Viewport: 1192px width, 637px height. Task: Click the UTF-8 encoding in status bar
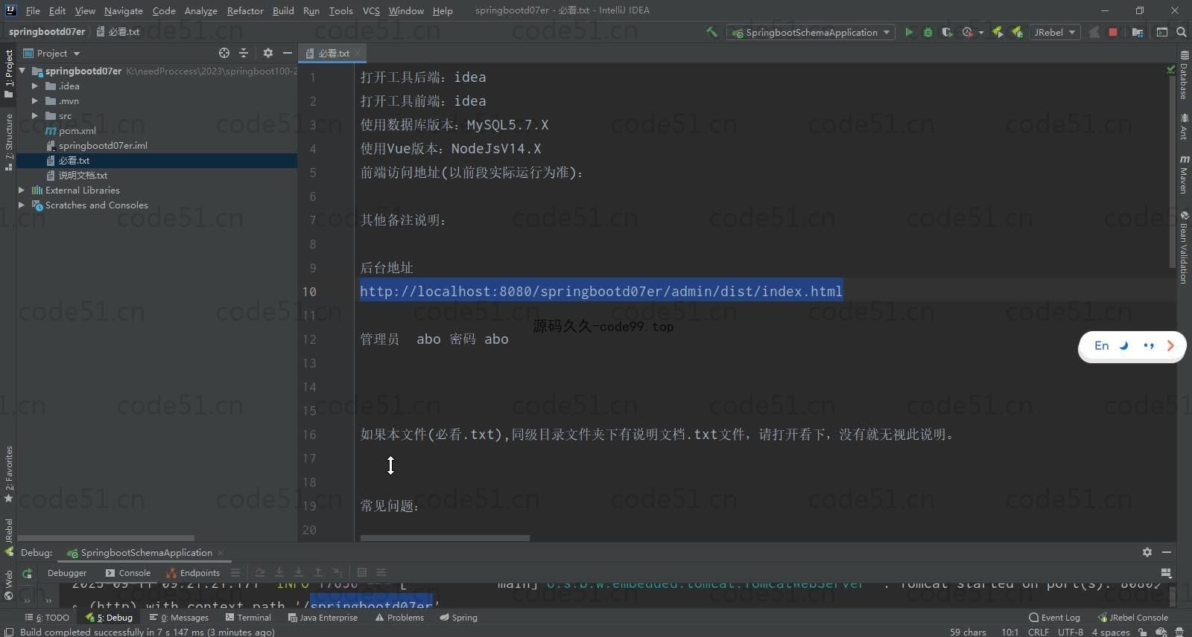[1071, 631]
